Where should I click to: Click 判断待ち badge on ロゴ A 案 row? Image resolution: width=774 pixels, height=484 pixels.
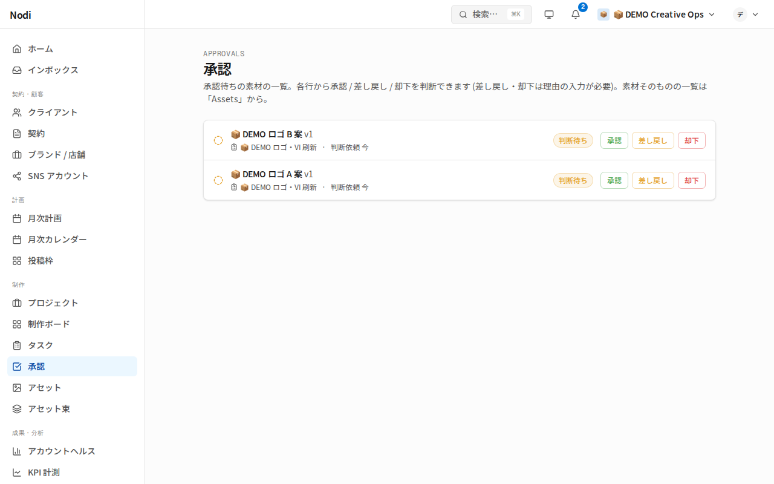pyautogui.click(x=573, y=180)
